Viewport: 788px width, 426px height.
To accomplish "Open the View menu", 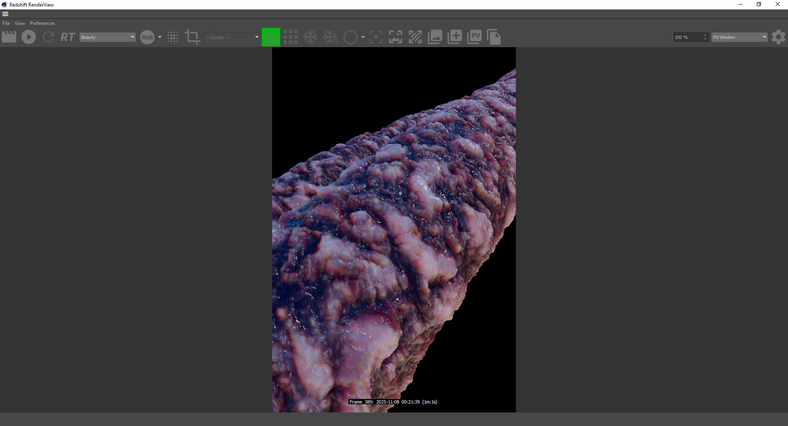I will coord(20,23).
